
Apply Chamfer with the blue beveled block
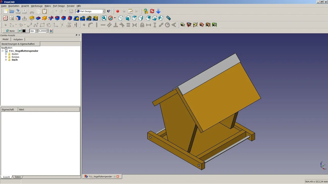(x=64, y=18)
